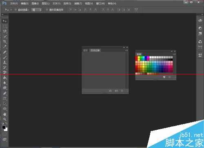Change screen mode at toolbox bottom
This screenshot has width=204, height=148.
point(4,139)
